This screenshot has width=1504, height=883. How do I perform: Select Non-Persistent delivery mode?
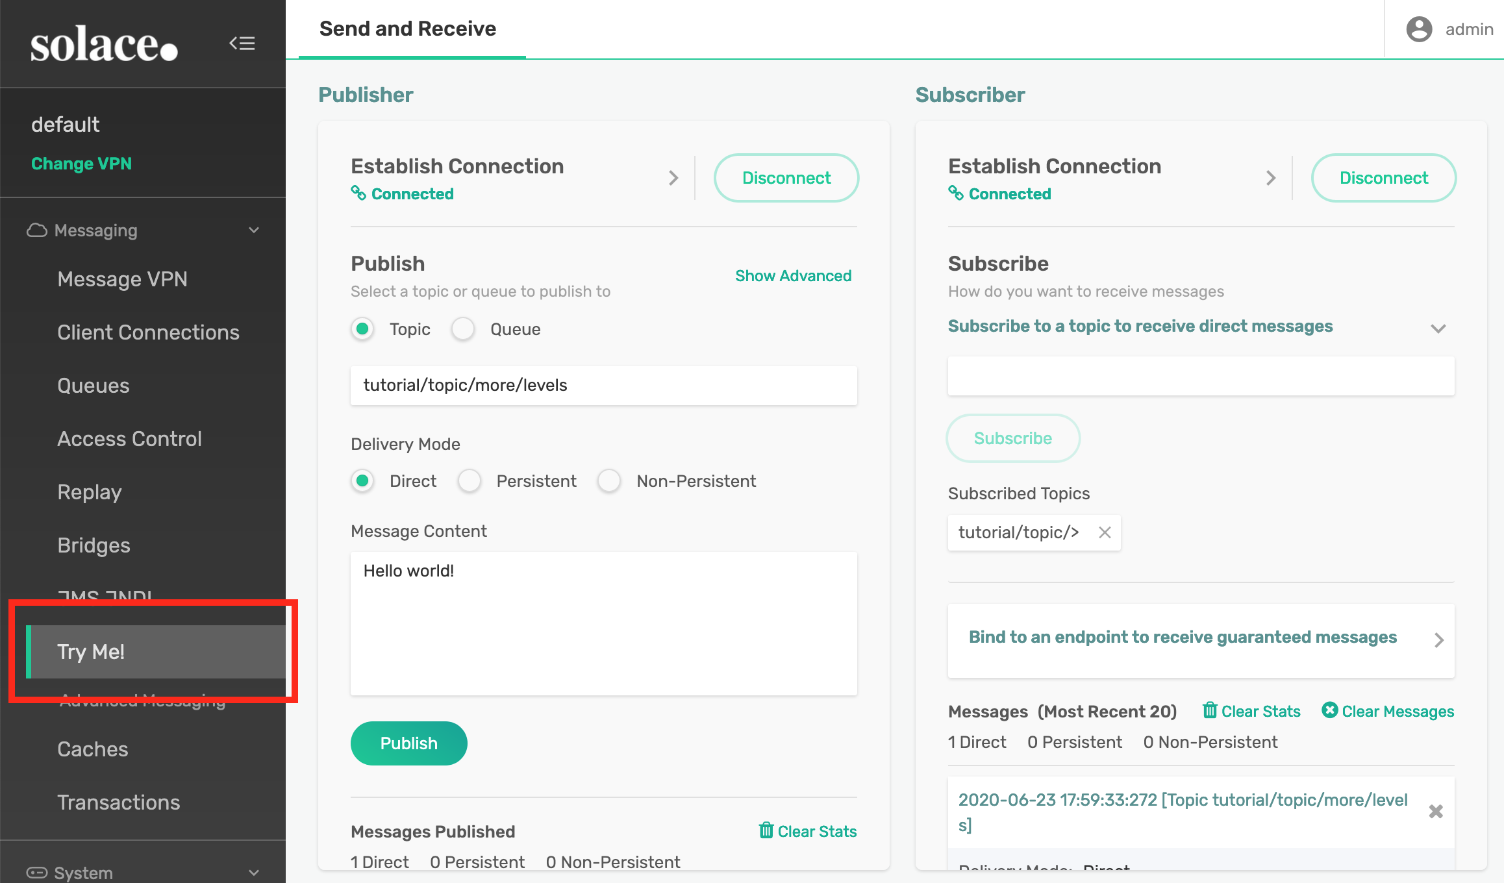609,481
